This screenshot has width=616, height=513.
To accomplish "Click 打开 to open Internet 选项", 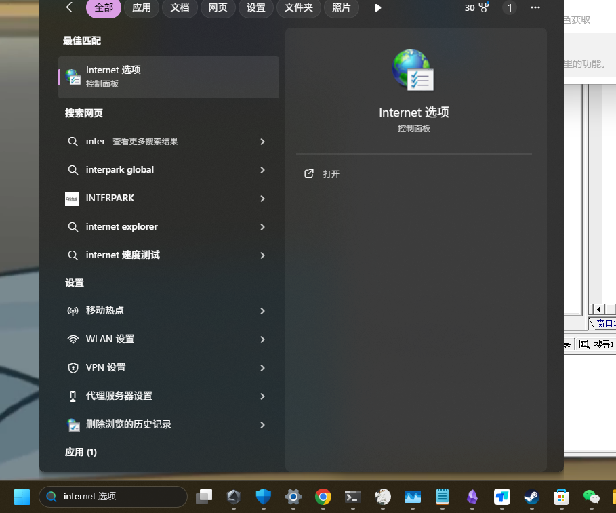I will click(331, 174).
